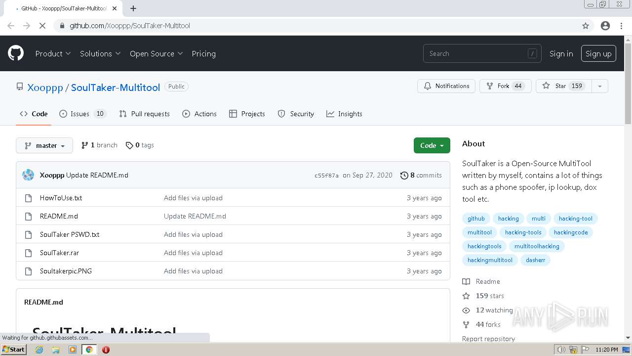Click the Readme book icon in About
The height and width of the screenshot is (356, 632).
pyautogui.click(x=466, y=281)
